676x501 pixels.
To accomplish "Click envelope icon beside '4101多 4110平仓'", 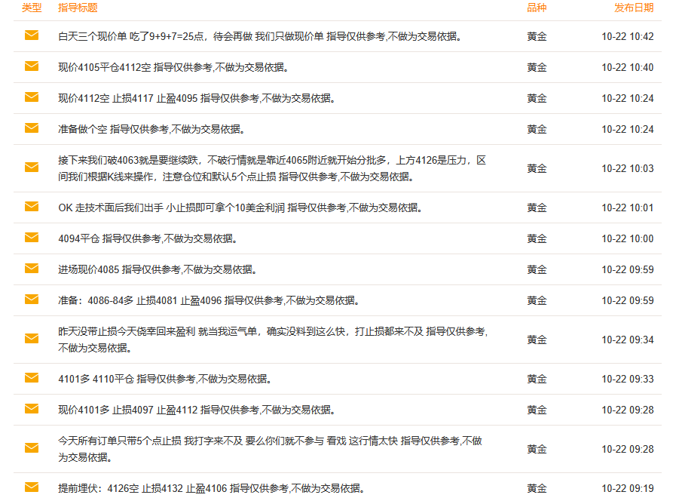I will coord(32,378).
